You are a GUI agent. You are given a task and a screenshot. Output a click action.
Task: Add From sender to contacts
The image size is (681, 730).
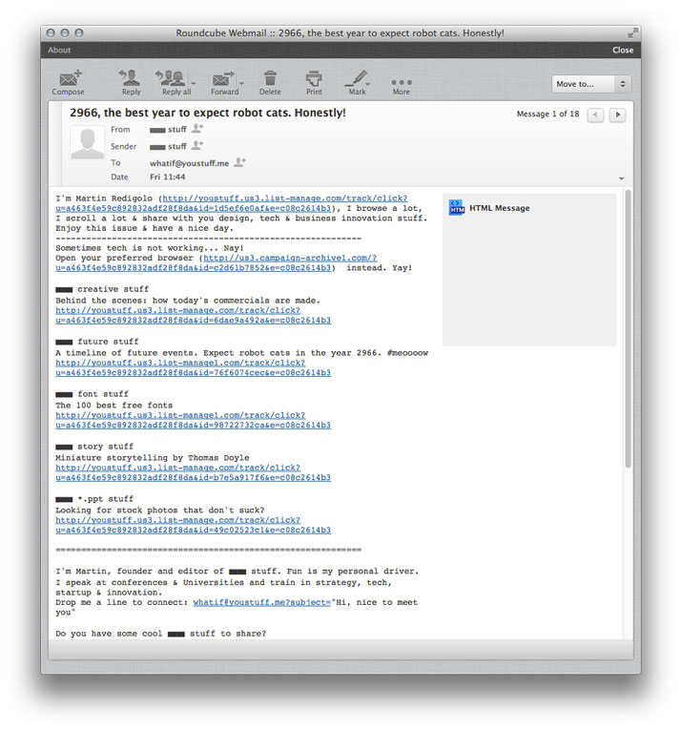coord(197,128)
